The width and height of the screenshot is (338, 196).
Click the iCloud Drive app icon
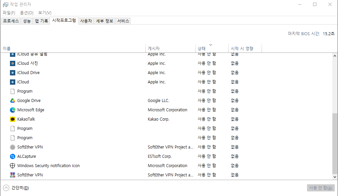tap(13, 73)
